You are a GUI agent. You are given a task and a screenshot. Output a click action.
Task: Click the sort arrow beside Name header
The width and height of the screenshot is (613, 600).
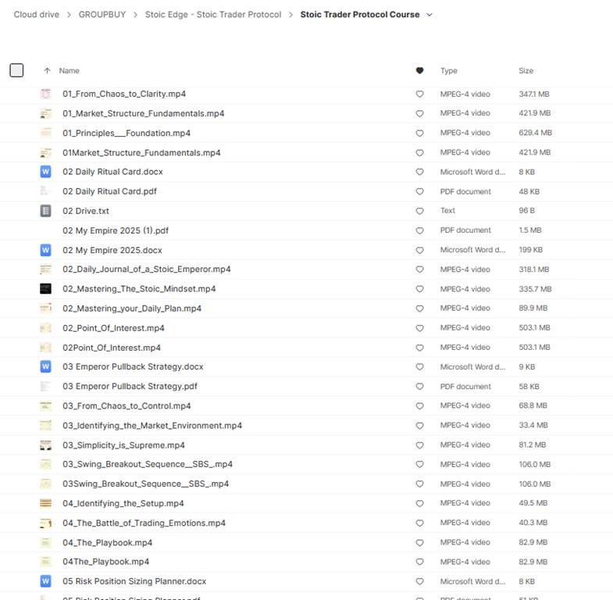(x=47, y=71)
